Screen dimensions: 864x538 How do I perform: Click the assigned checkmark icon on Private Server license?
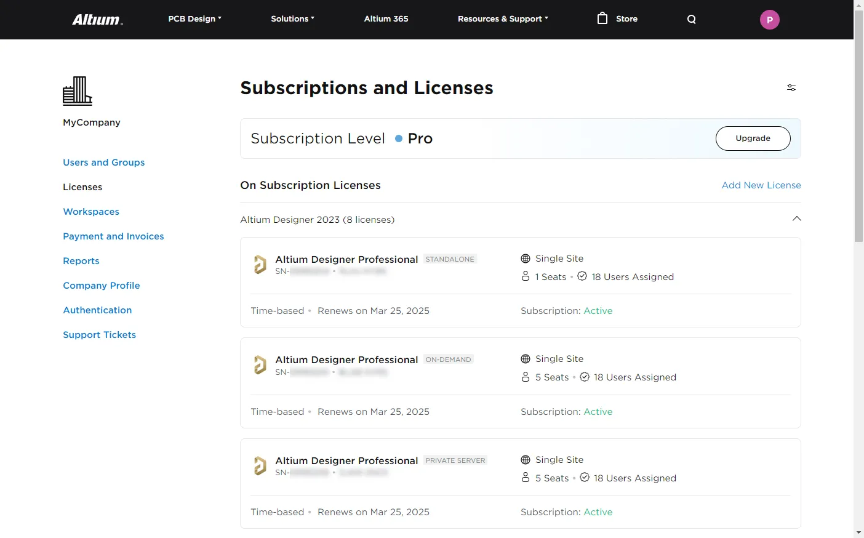tap(585, 477)
